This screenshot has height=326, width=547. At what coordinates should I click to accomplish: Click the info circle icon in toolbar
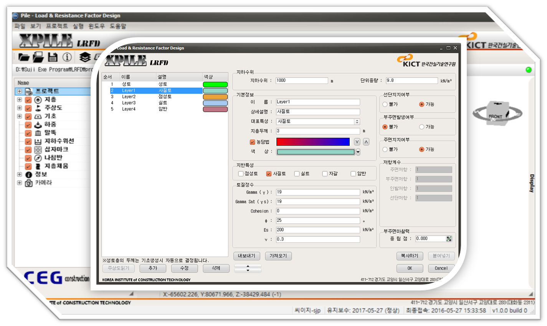(x=67, y=57)
